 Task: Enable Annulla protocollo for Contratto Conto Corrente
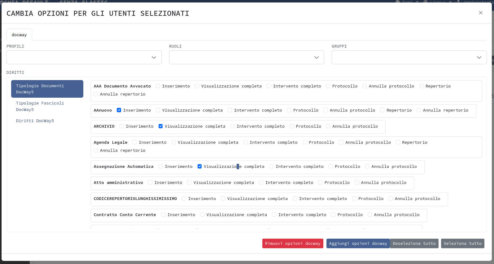pyautogui.click(x=370, y=215)
